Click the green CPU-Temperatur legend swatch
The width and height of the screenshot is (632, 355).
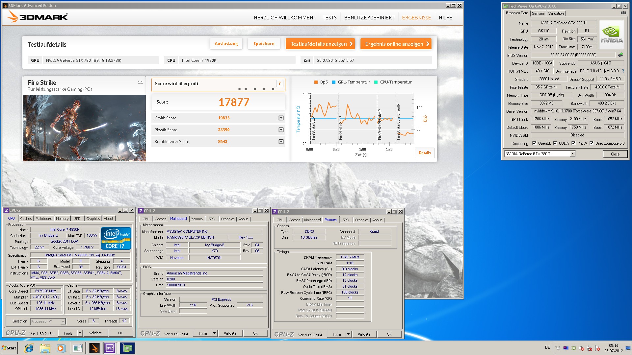(x=376, y=82)
